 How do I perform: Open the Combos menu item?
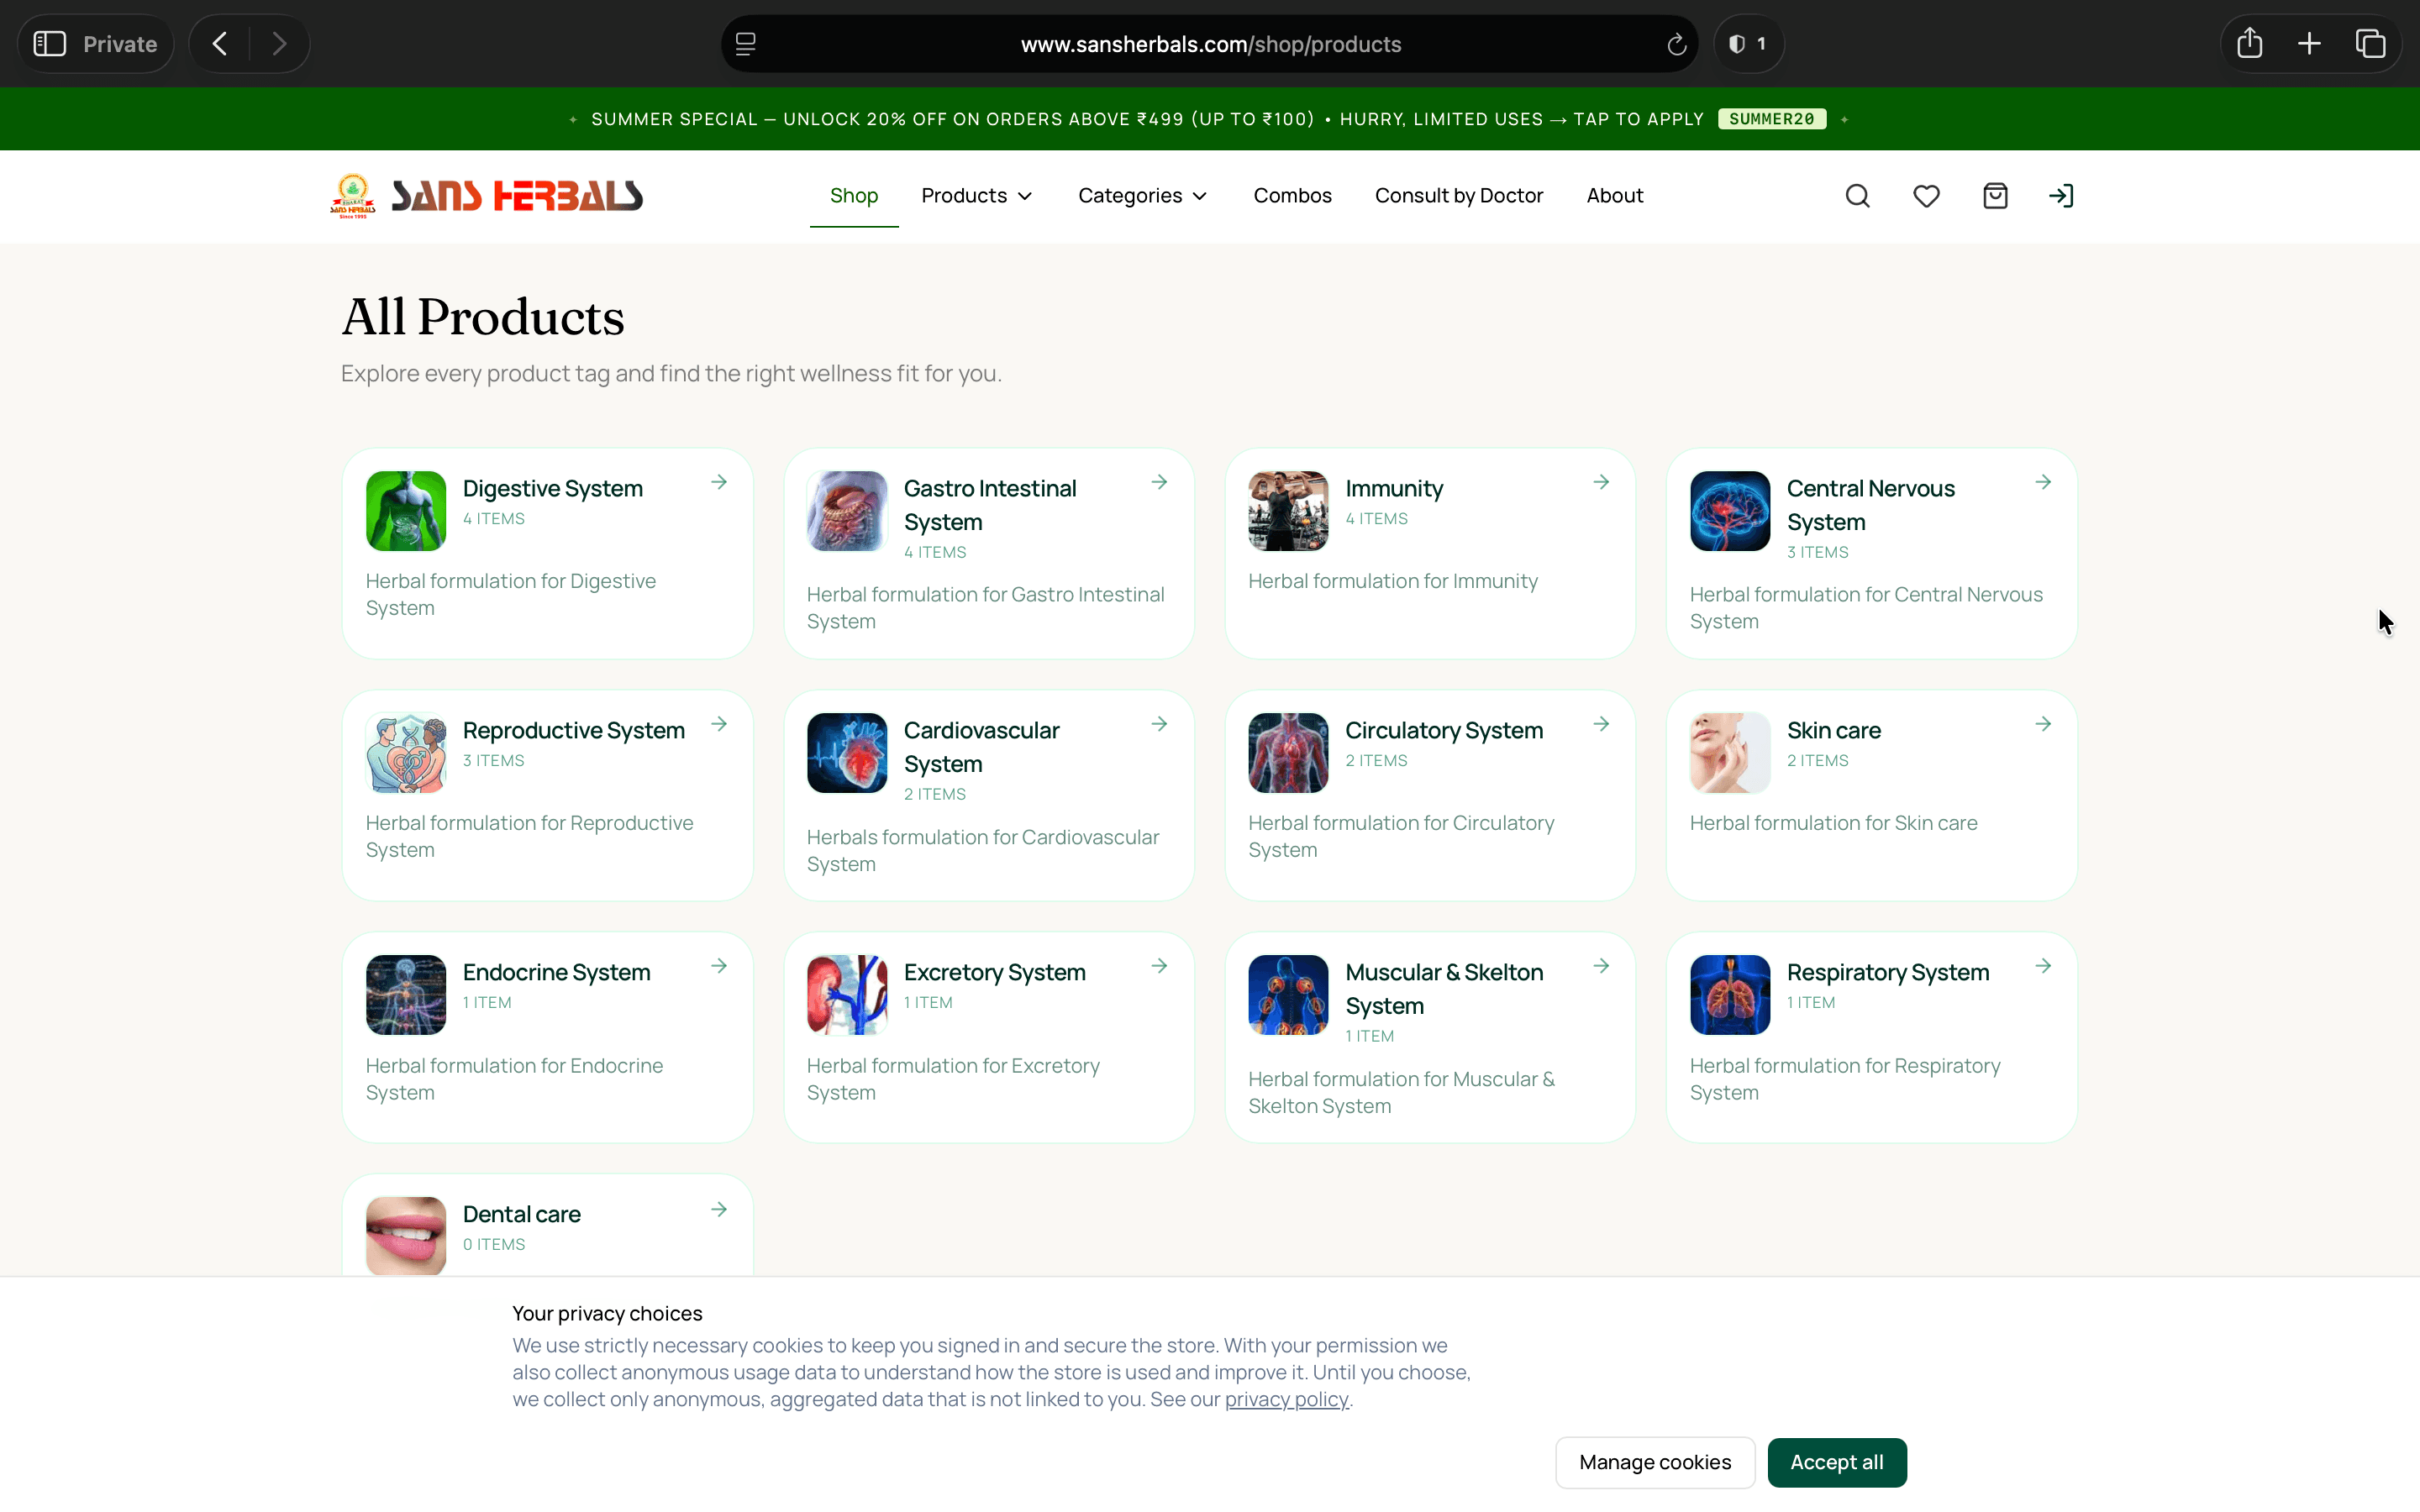click(1292, 196)
